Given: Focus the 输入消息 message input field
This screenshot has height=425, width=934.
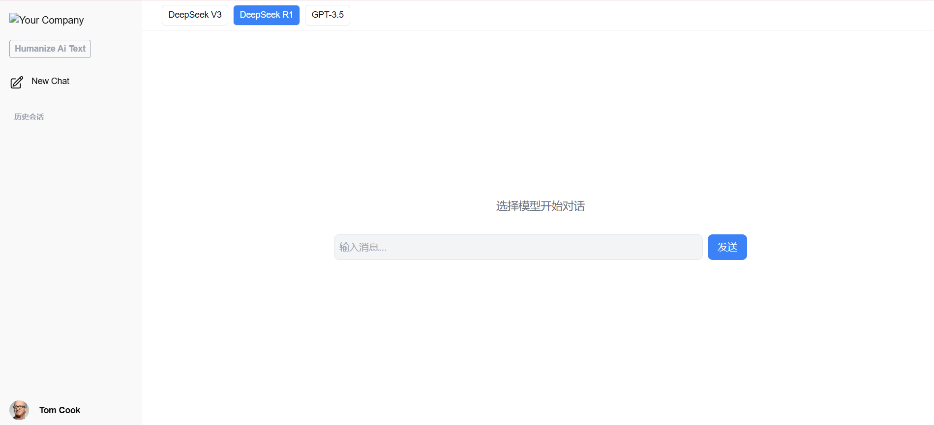Looking at the screenshot, I should pyautogui.click(x=518, y=247).
